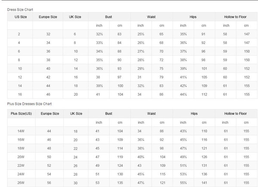
Task: Select the 14W plus size row label
Action: 21,131
